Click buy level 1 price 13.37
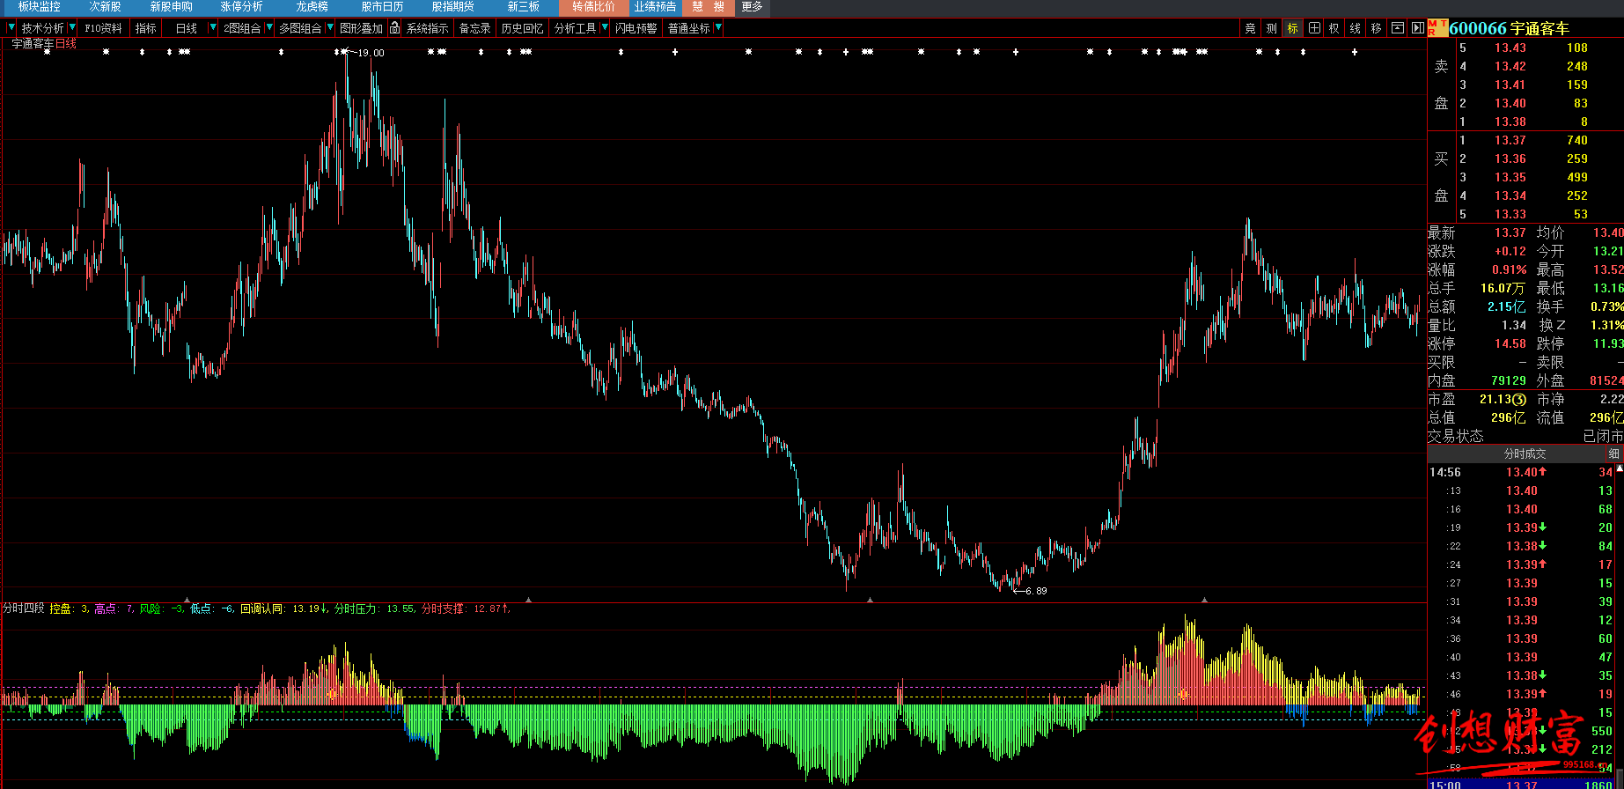The image size is (1624, 789). [1510, 140]
